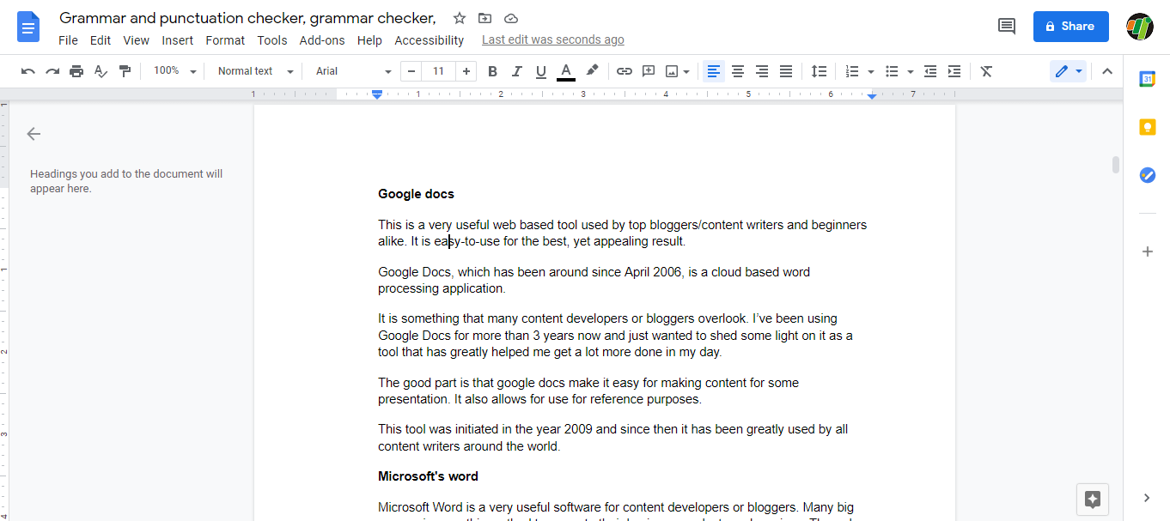Open Last edit was seconds ago link
Image resolution: width=1170 pixels, height=521 pixels.
(x=553, y=40)
